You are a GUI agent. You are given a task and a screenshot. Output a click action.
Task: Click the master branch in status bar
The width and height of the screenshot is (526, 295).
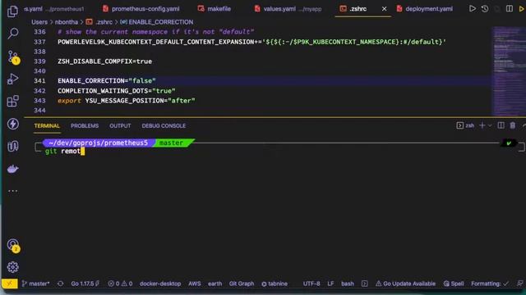(x=35, y=284)
